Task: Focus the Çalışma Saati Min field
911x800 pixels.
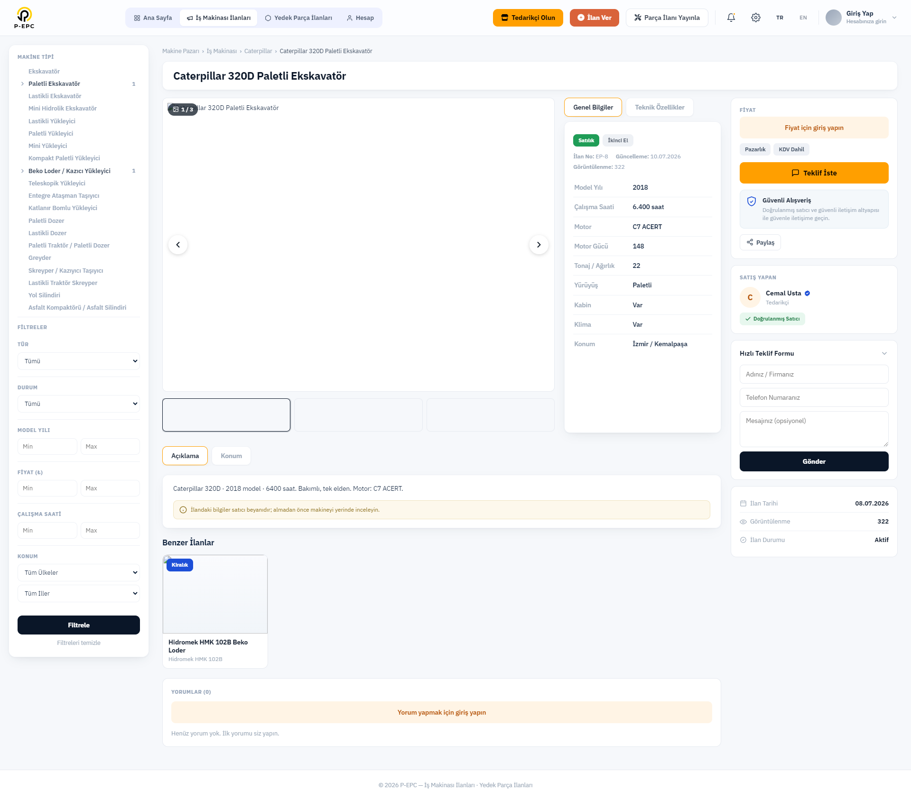Action: coord(47,531)
